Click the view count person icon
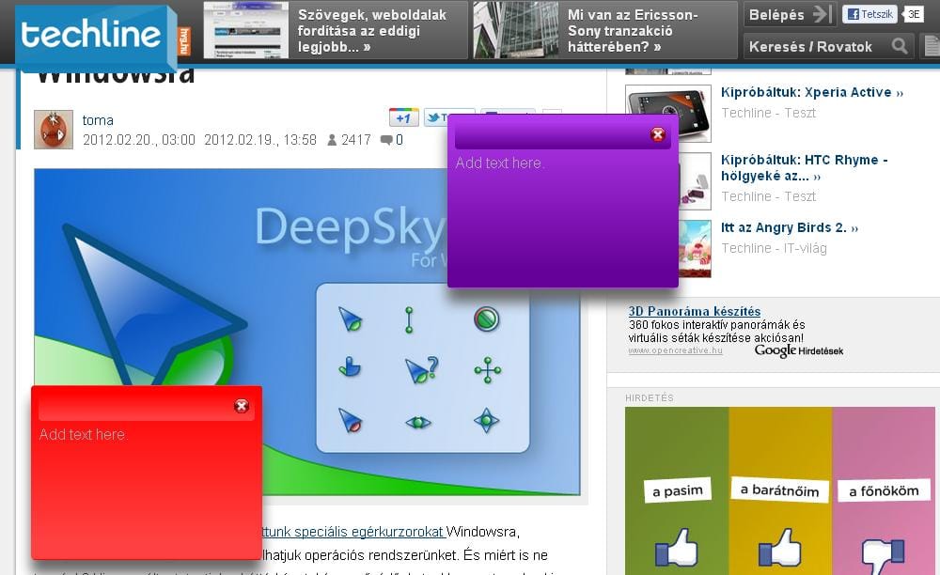 pos(332,140)
